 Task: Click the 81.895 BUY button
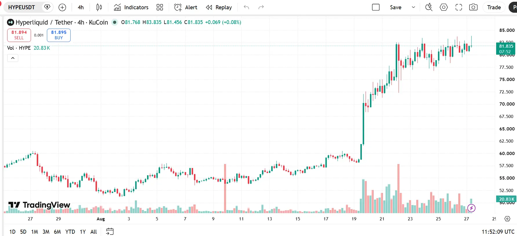(59, 35)
